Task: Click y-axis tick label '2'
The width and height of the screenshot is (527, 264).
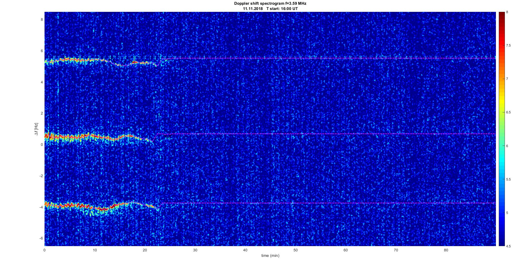Action: click(42, 113)
